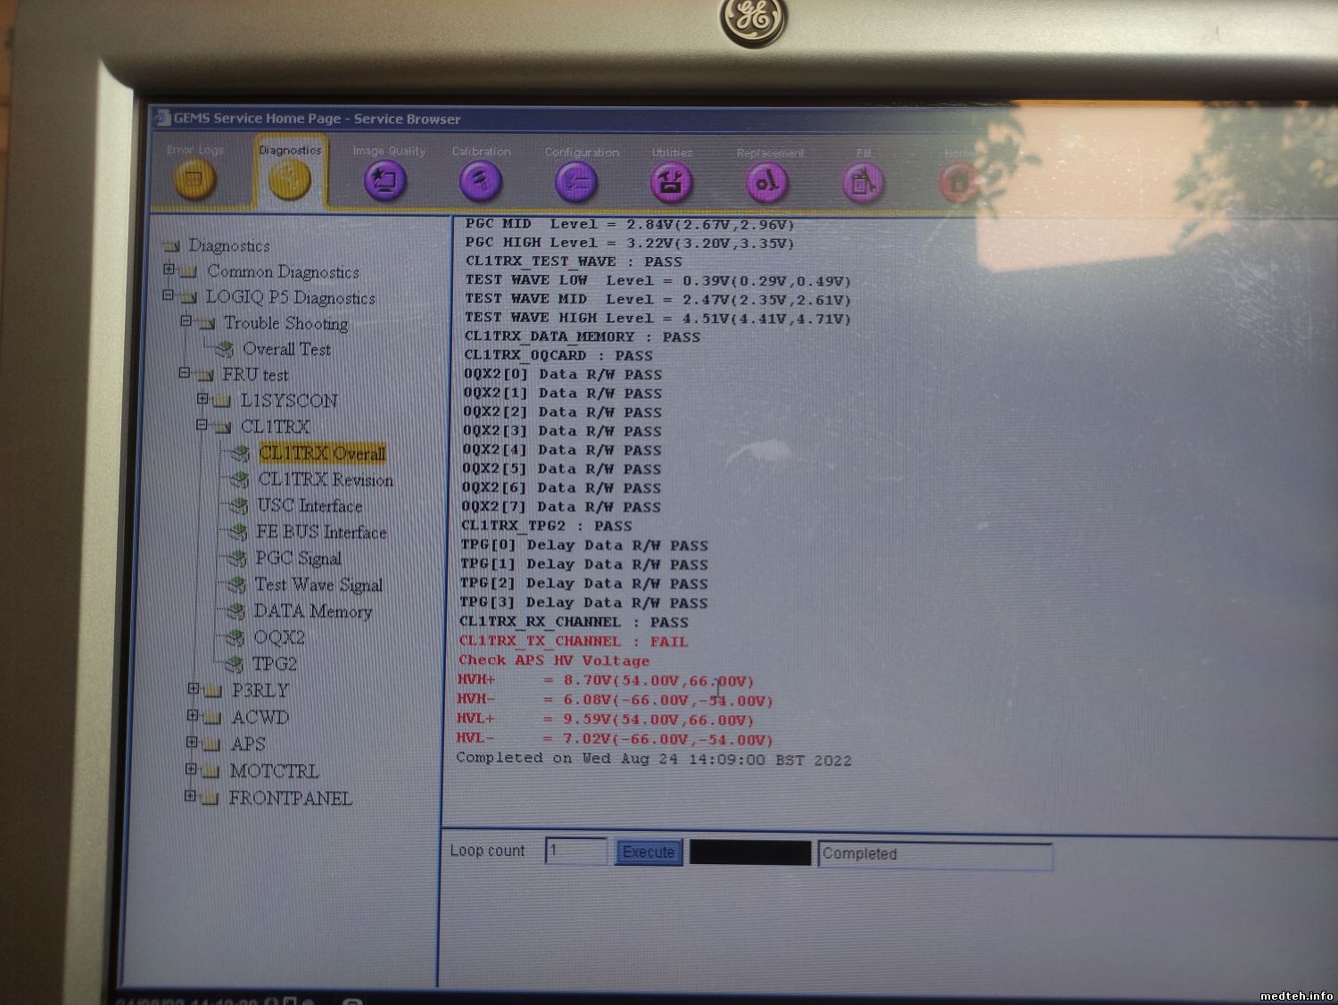Open the PM icon
The height and width of the screenshot is (1005, 1338).
[x=862, y=183]
